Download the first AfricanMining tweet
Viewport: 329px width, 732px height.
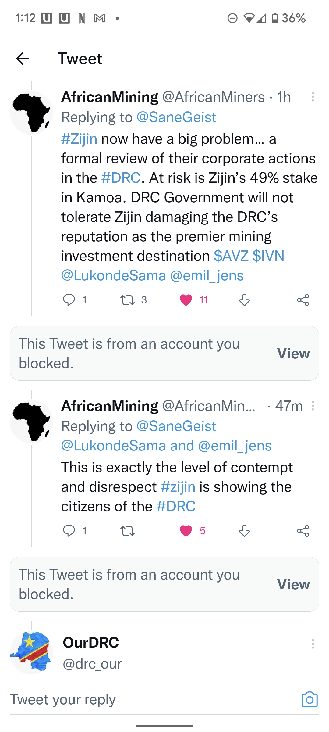tap(244, 300)
